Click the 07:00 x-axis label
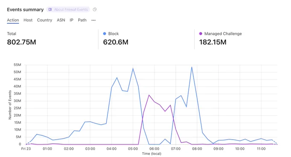 (175, 148)
